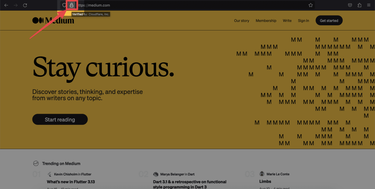The image size is (375, 189).
Task: Click the trending arrow icon
Action: tap(36, 163)
